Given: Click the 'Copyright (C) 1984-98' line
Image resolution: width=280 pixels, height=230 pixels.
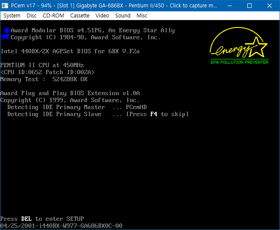Looking at the screenshot, I should pos(85,38).
